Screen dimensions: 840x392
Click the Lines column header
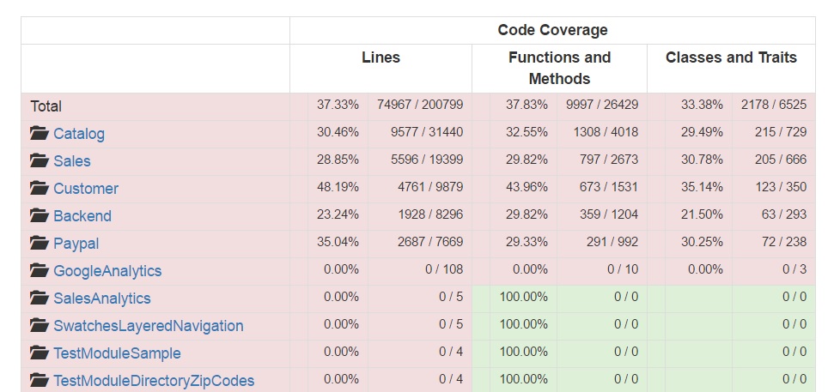(x=380, y=58)
